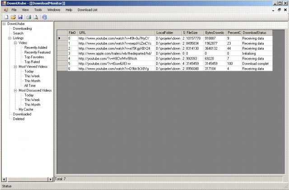Click the Initialising status cell

point(257,53)
